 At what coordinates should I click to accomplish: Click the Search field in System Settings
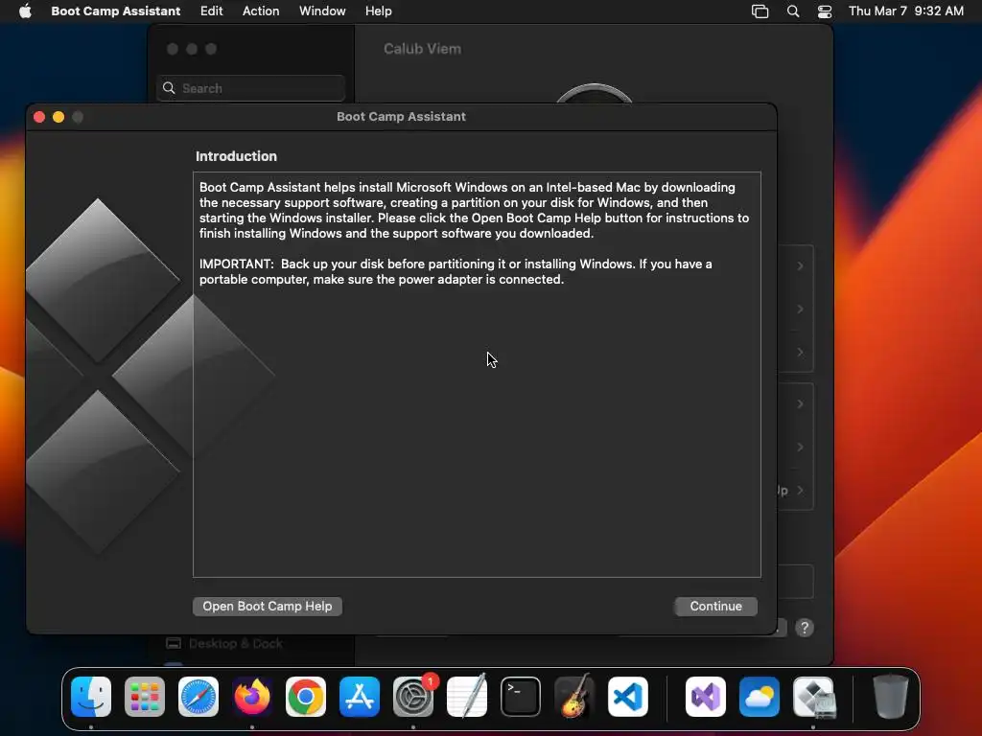tap(250, 88)
